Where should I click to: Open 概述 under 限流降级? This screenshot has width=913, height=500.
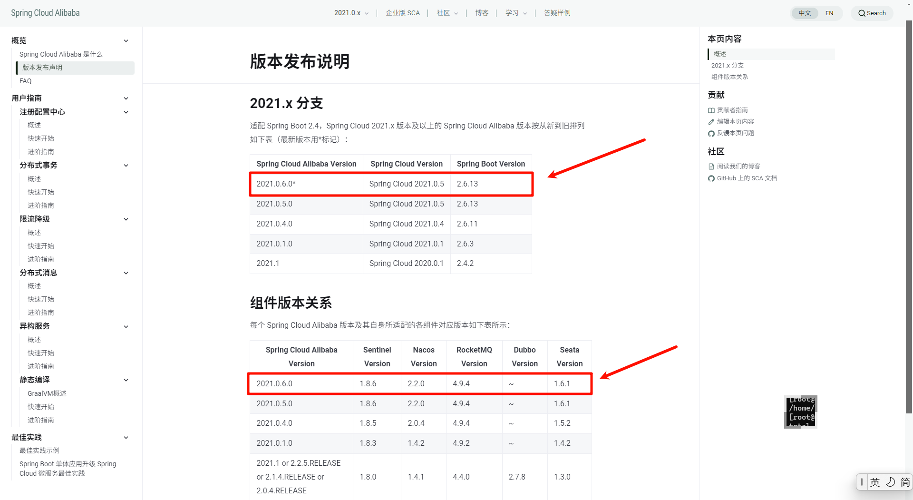(x=34, y=233)
